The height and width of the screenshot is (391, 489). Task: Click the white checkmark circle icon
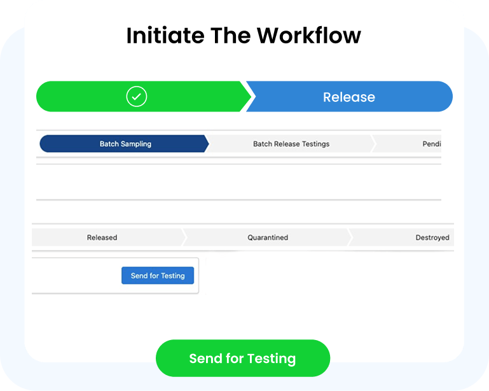137,97
